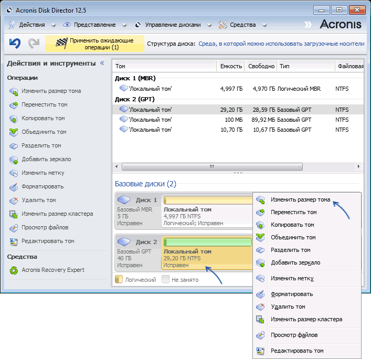Viewport: 371px width, 359px height.
Task: Open the environment structure link for bootable media
Action: [x=281, y=44]
